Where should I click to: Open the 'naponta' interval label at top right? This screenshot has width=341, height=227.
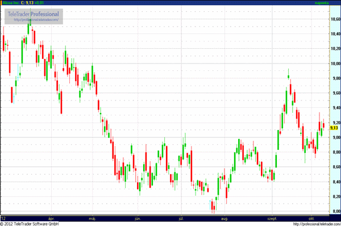322,3
